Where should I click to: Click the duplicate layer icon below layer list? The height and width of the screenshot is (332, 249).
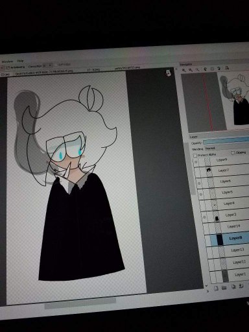click(x=233, y=287)
